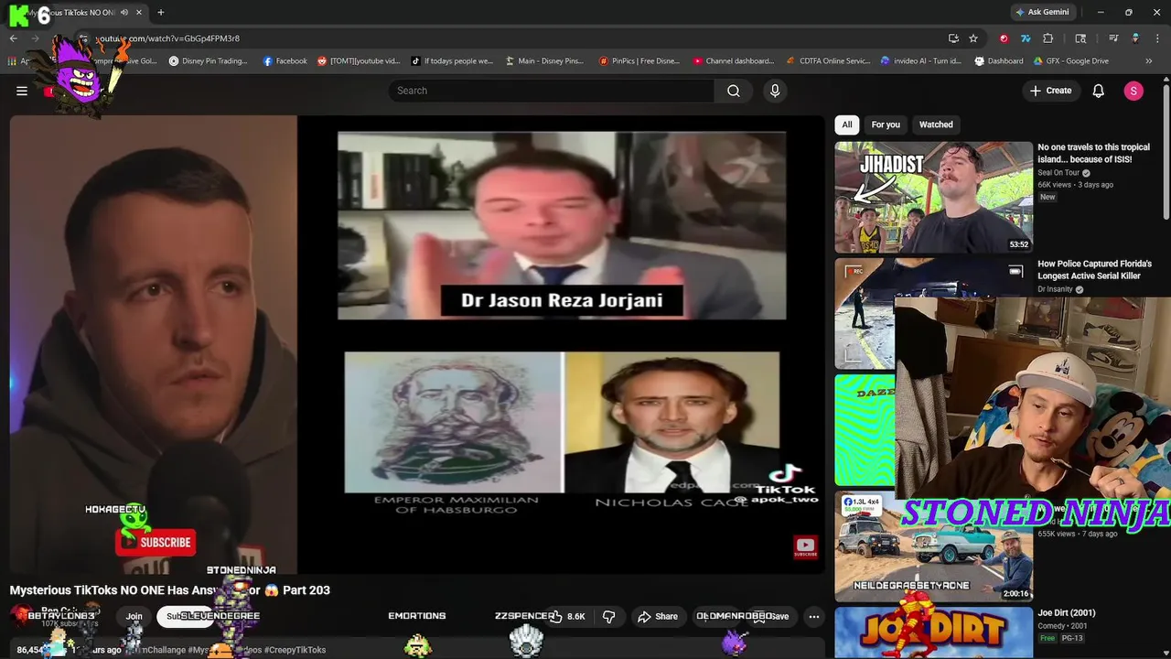The image size is (1171, 659).
Task: Open Chrome three-dot menu
Action: point(1157,38)
